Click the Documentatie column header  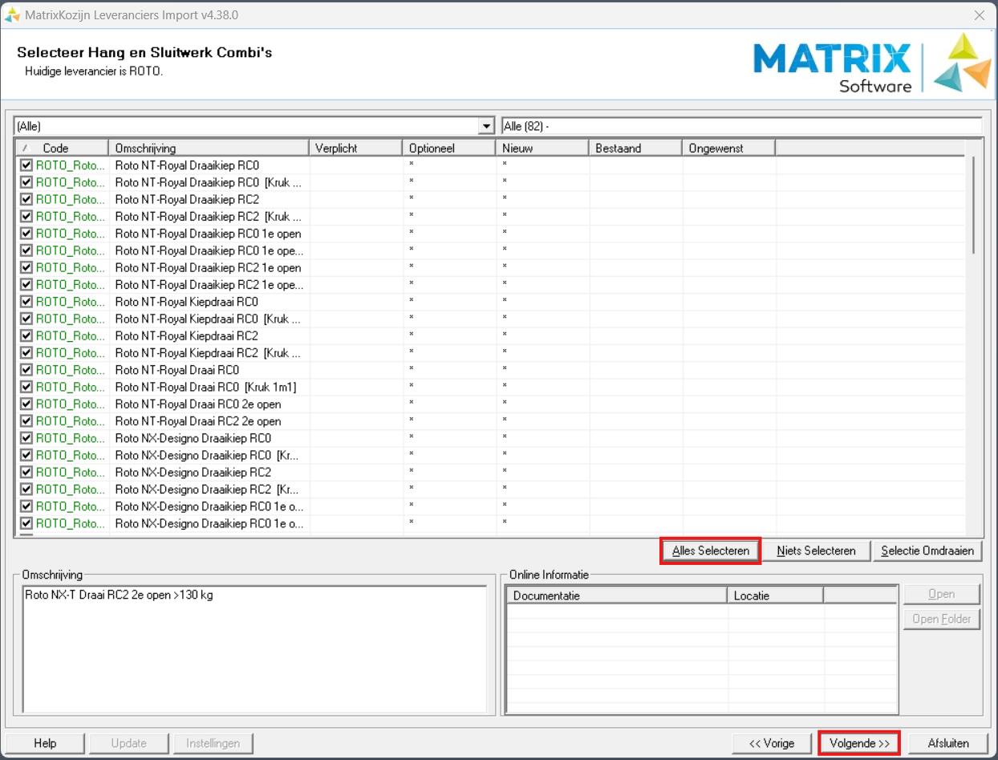pos(617,595)
